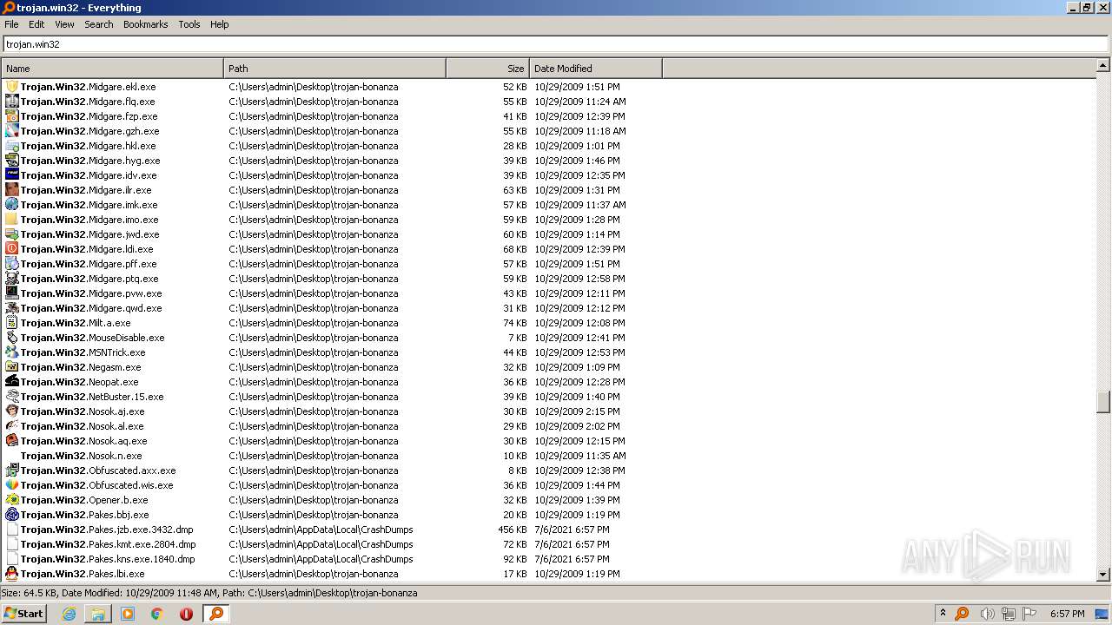Viewport: 1112px width, 625px height.
Task: Click the Everything icon in the system tray
Action: pos(962,614)
